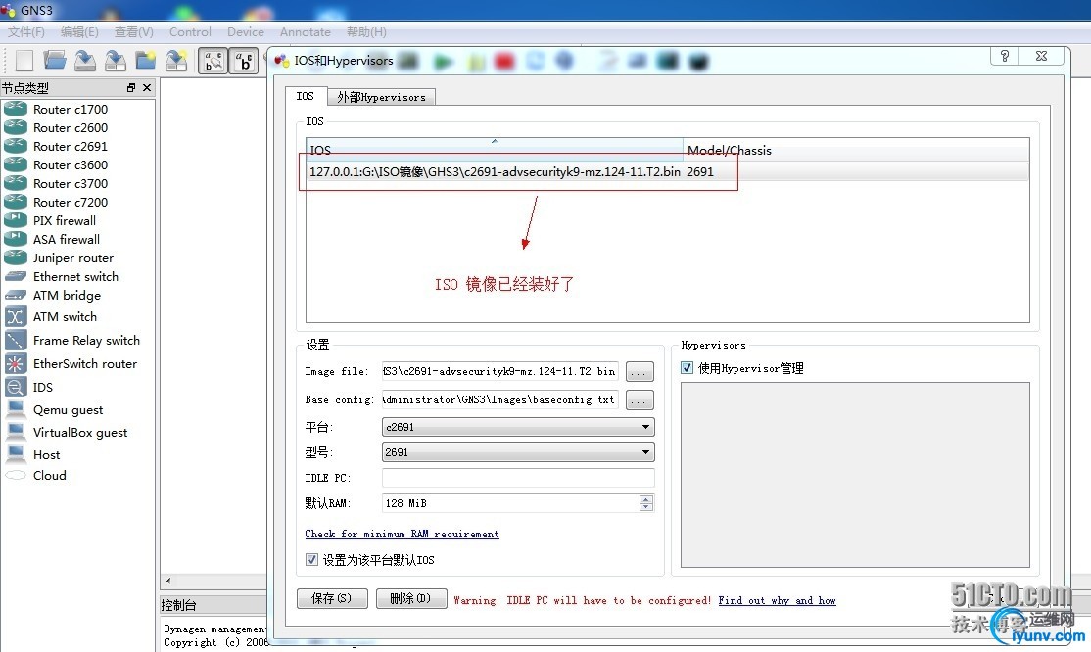This screenshot has height=652, width=1091.
Task: Select Qemu guest node icon
Action: pos(16,409)
